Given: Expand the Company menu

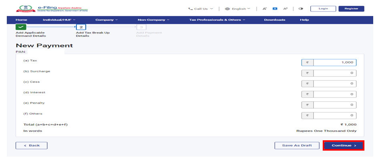Looking at the screenshot, I should (107, 20).
